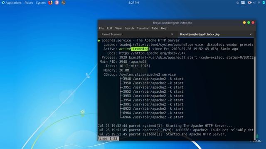Click the keyboard tray icon left of recorder icon
The width and height of the screenshot is (266, 149).
pos(243,2)
